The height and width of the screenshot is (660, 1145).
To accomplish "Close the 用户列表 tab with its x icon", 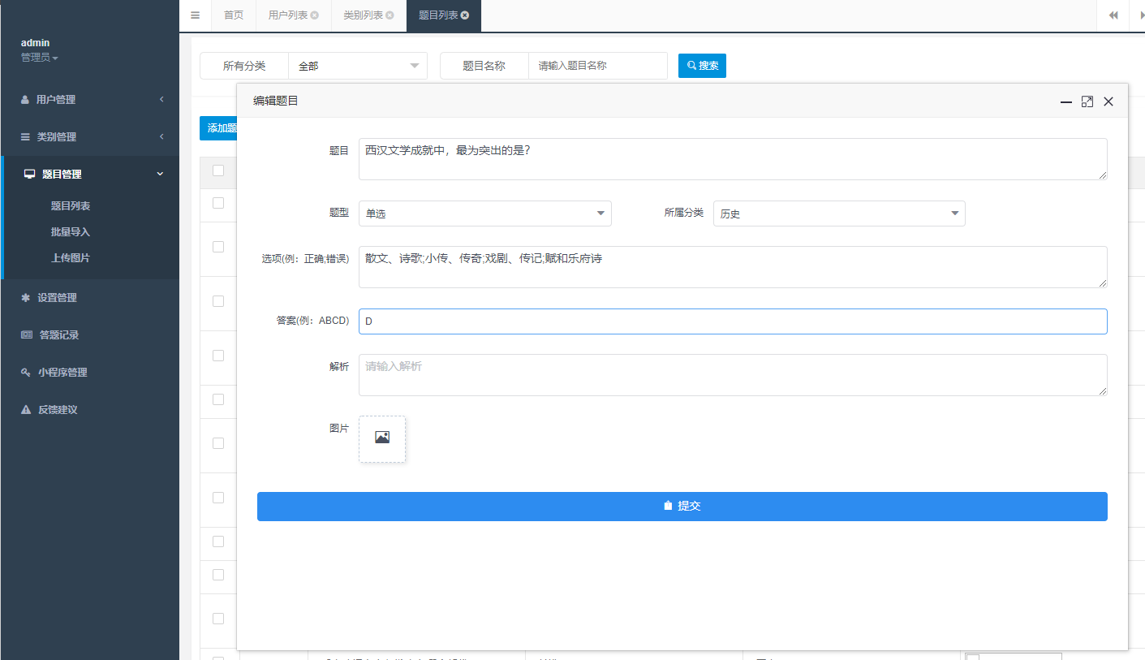I will coord(315,15).
